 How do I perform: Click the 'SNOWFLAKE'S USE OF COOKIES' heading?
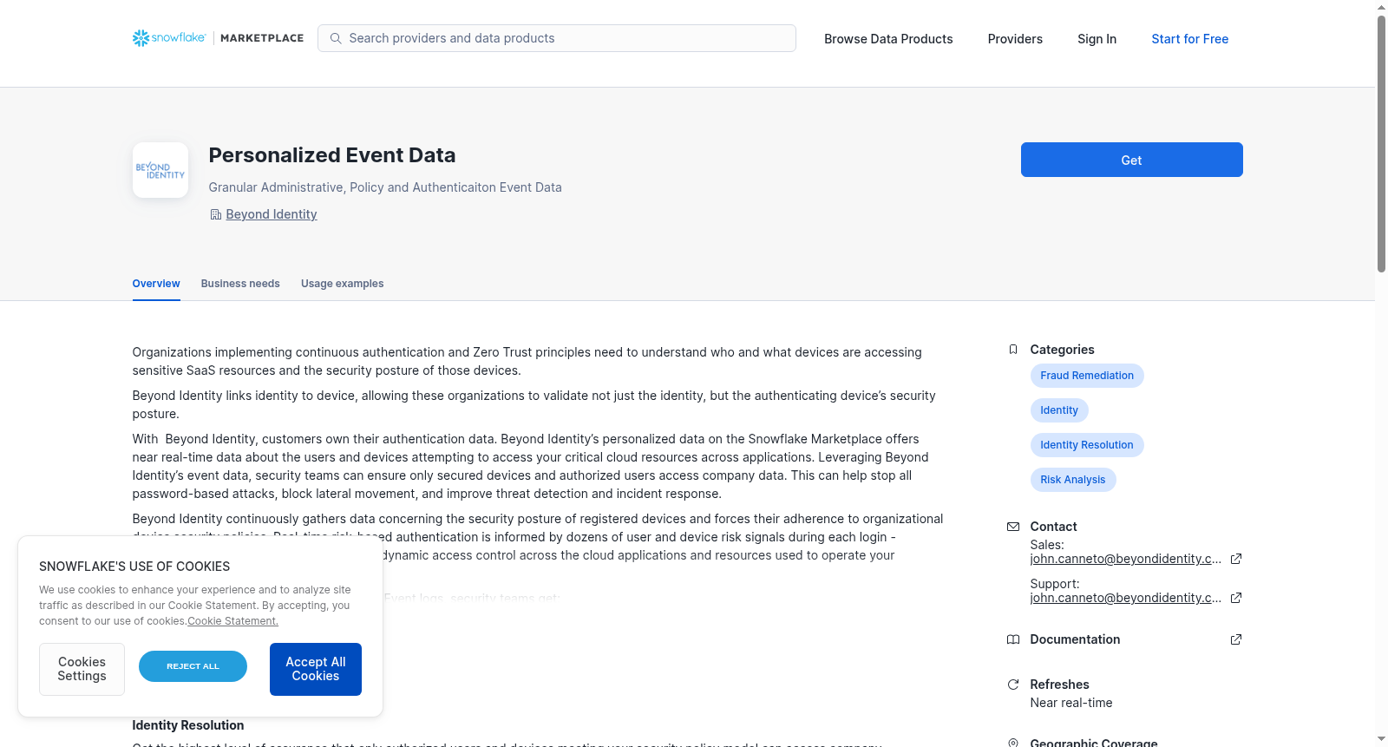pyautogui.click(x=134, y=567)
